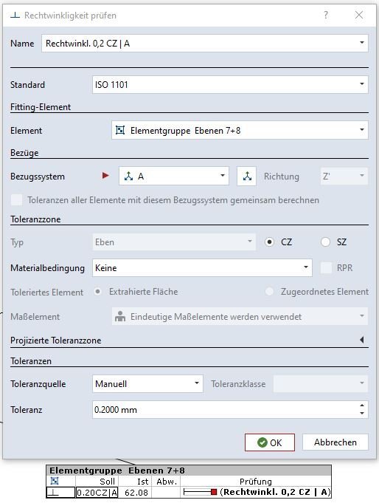Increase Toleranz value with up arrow
Image resolution: width=379 pixels, height=503 pixels.
pyautogui.click(x=362, y=406)
